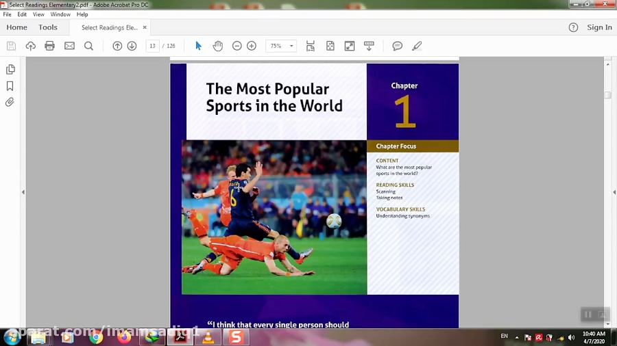
Task: Expand the left navigation pane arrow
Action: point(23,192)
